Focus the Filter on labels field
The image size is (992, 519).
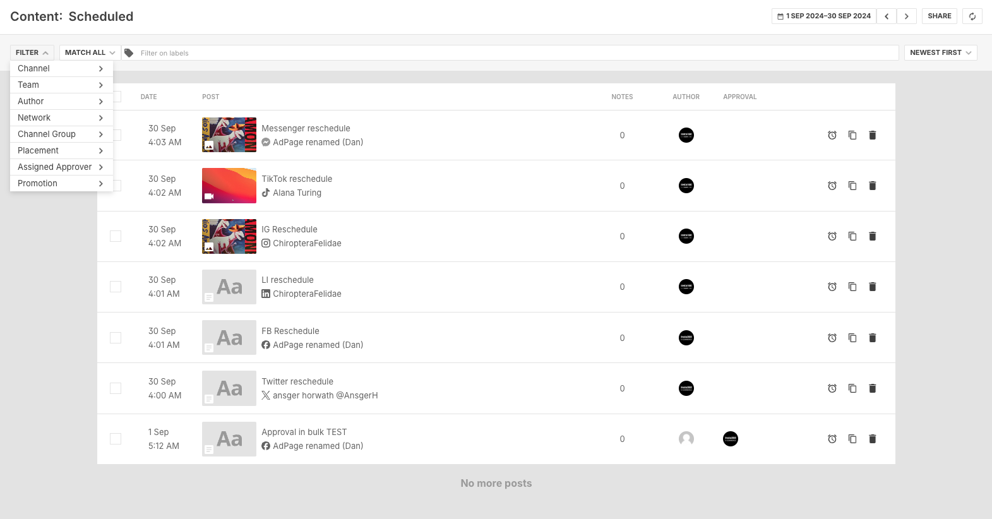[x=510, y=53]
